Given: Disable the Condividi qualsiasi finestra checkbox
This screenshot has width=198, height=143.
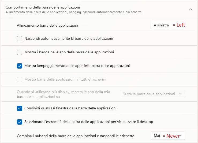Looking at the screenshot, I should click(20, 108).
